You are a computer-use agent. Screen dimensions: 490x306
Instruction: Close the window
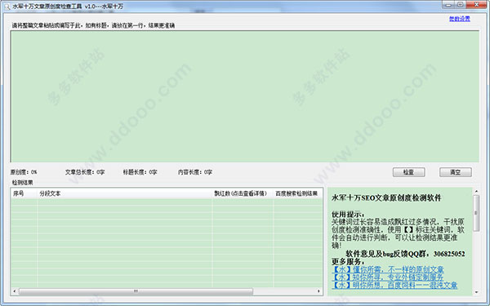(x=477, y=5)
